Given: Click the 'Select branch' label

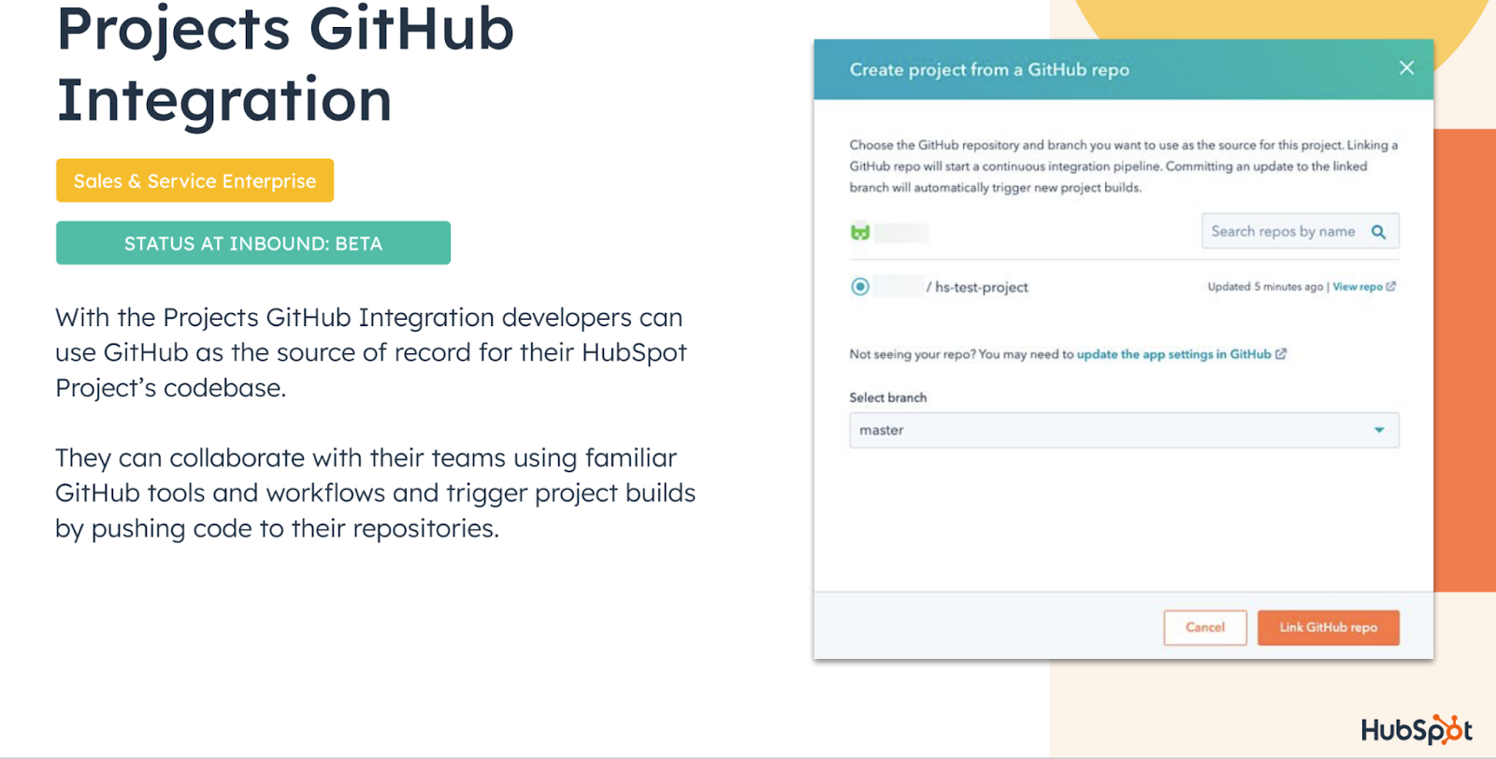Looking at the screenshot, I should [888, 397].
